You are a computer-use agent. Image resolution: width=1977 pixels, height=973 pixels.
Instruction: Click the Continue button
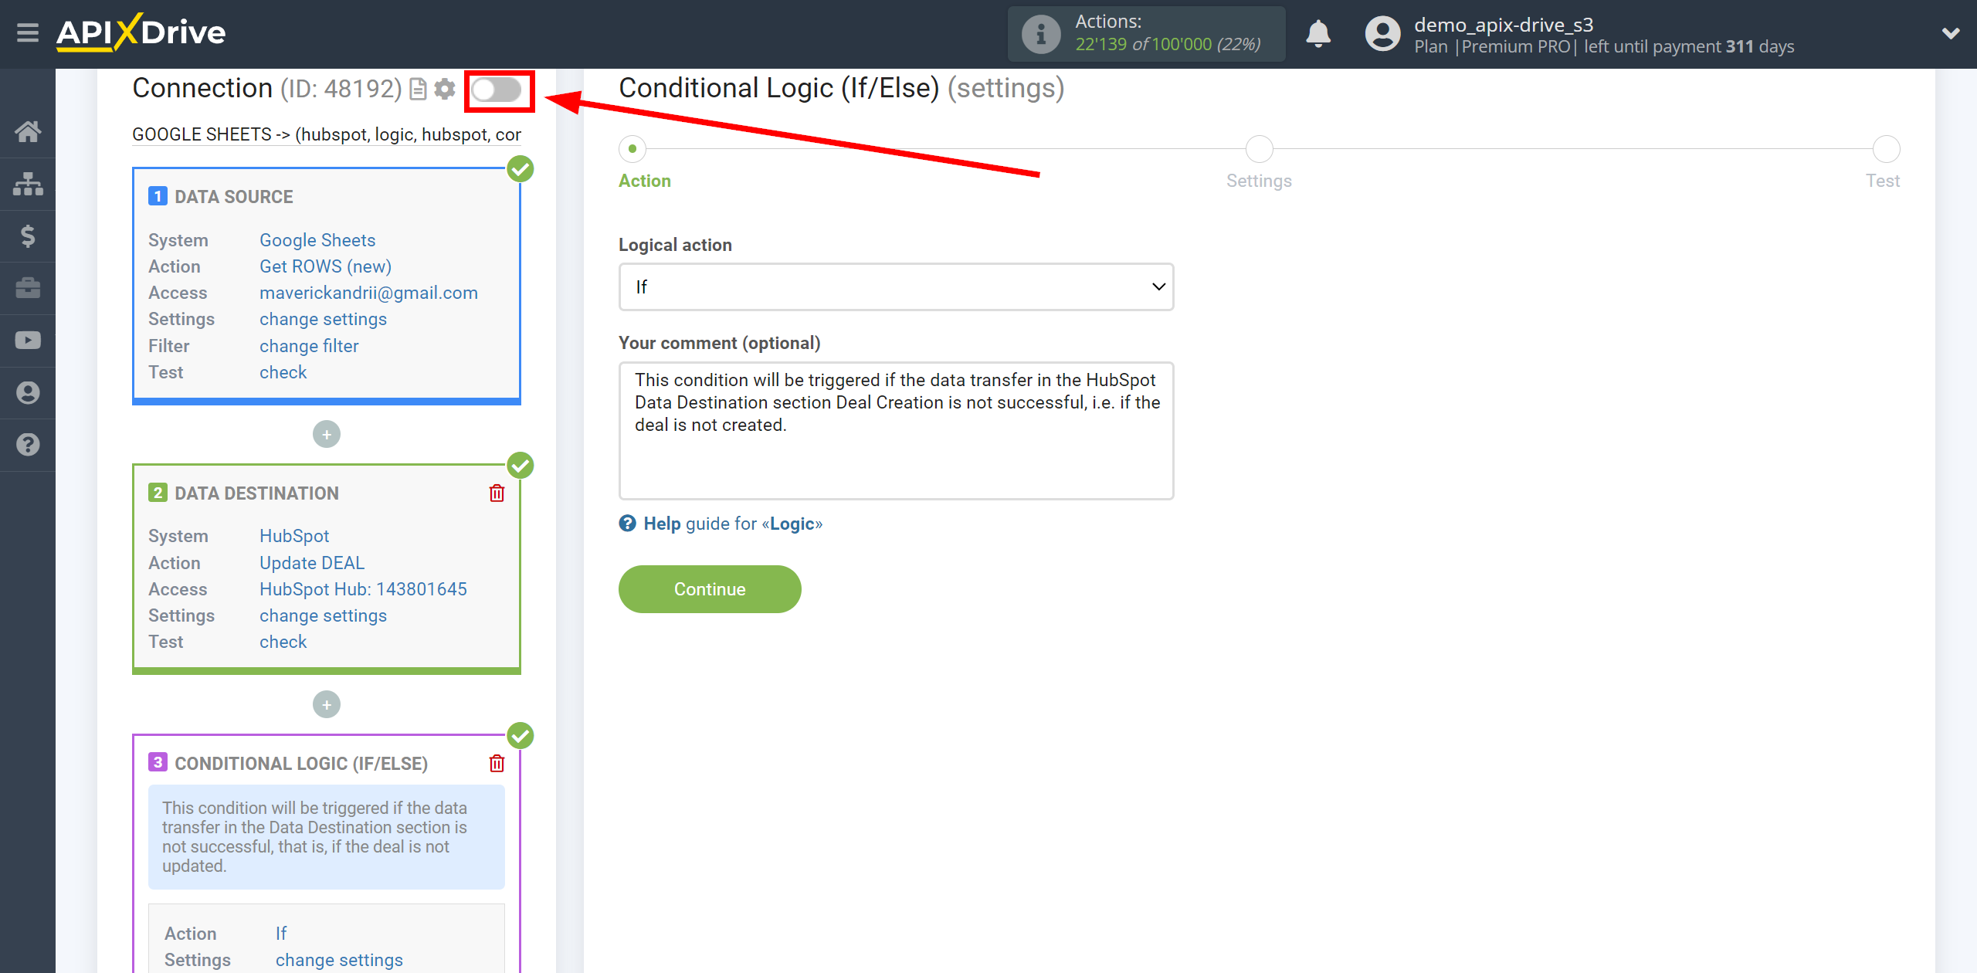(707, 588)
